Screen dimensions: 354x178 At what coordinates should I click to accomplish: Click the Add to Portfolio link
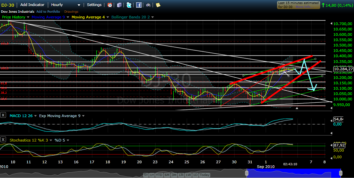click(x=48, y=11)
